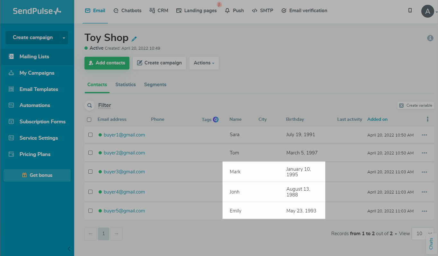Open the Chats side panel

[x=431, y=244]
